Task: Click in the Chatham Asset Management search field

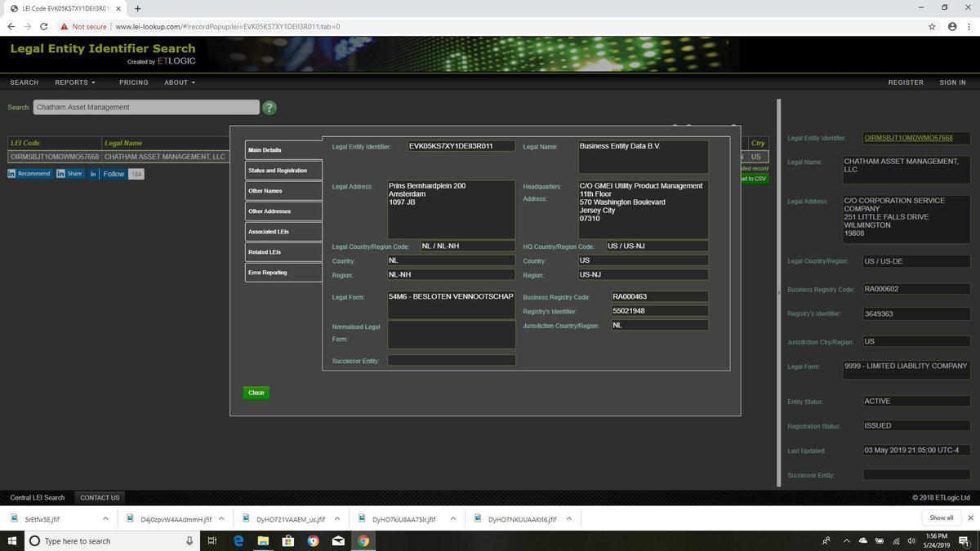Action: (146, 107)
